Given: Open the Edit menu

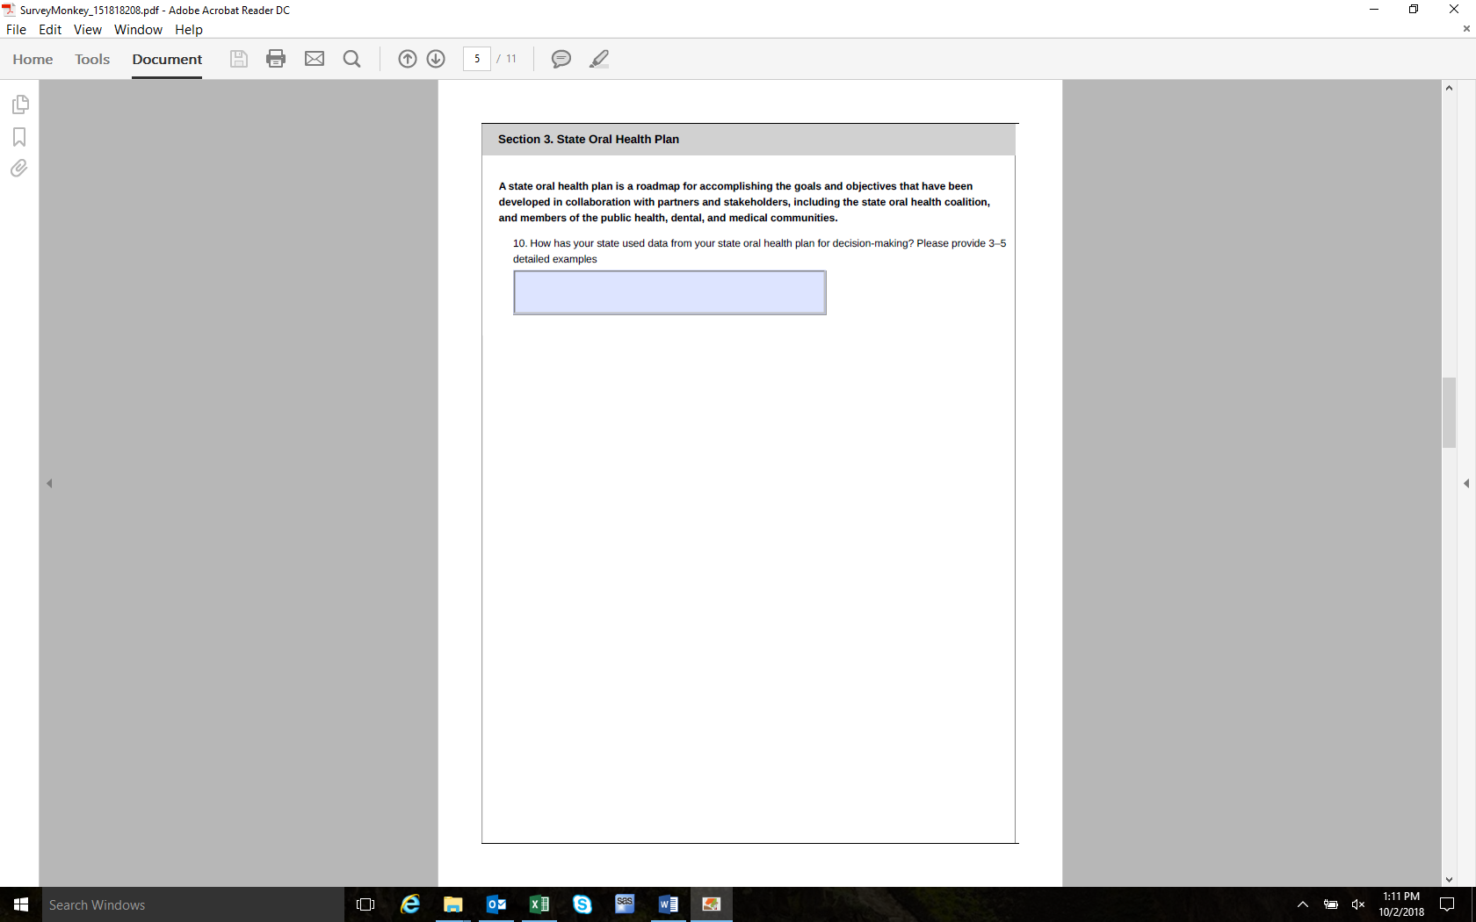Looking at the screenshot, I should [x=50, y=29].
